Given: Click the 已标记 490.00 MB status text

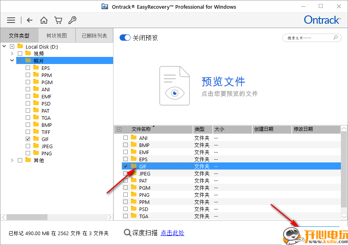Looking at the screenshot, I should pos(59,233).
